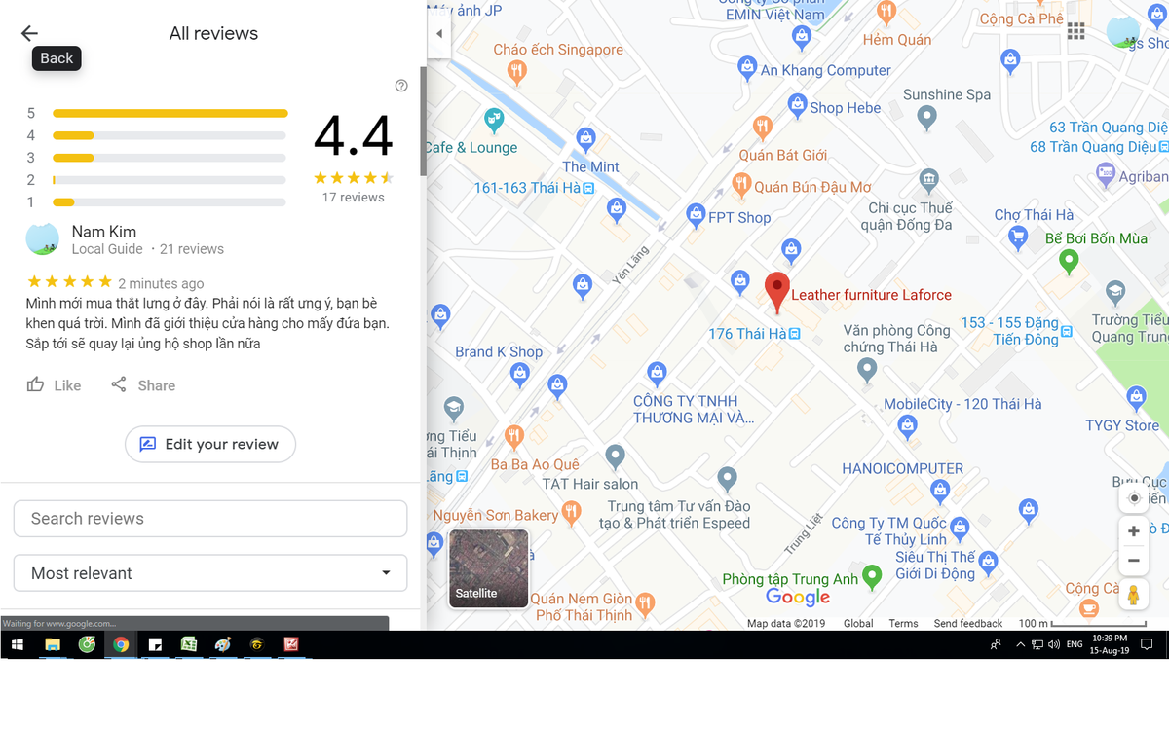Click 'Local Guide · 21 reviews' text
This screenshot has height=730, width=1169.
pyautogui.click(x=148, y=249)
